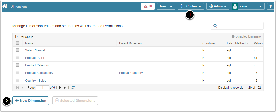Click the Home icon
Image resolution: width=276 pixels, height=112 pixels.
point(5,6)
